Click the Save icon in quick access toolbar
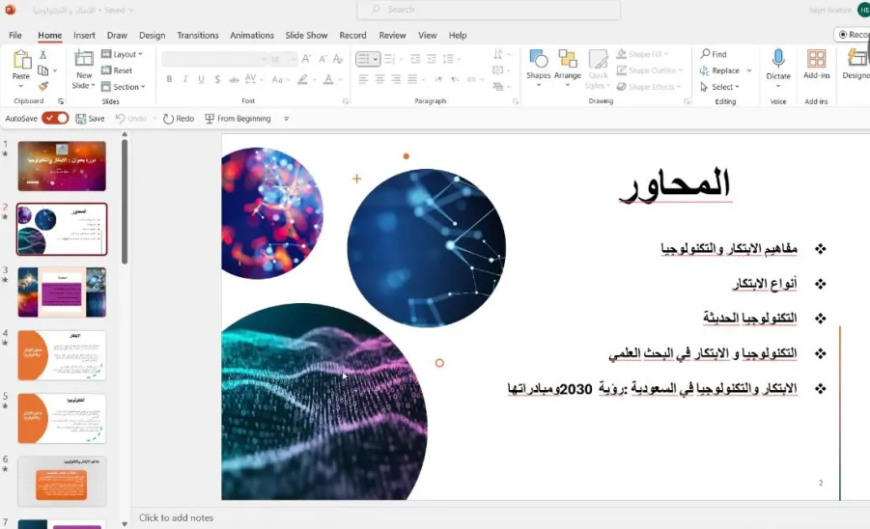The height and width of the screenshot is (529, 870). pyautogui.click(x=90, y=119)
